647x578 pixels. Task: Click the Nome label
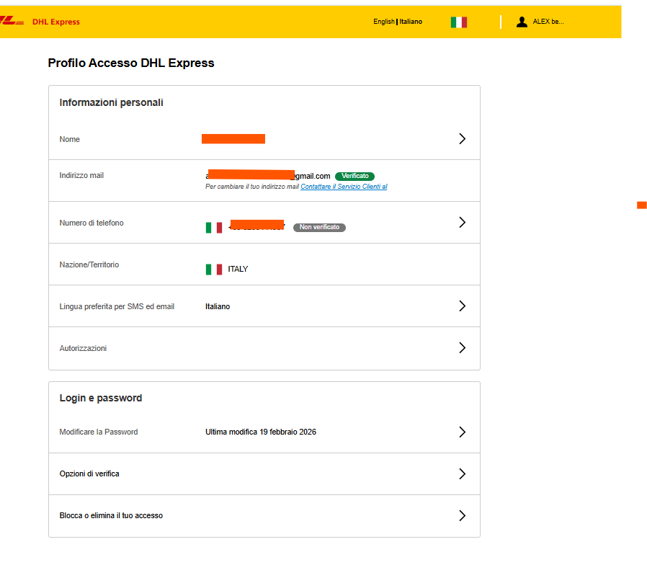(69, 139)
